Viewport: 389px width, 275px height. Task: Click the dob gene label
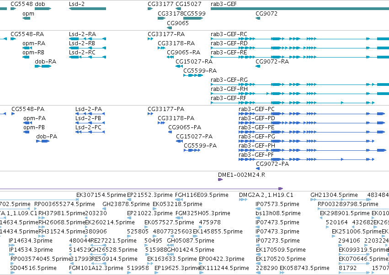pos(40,4)
